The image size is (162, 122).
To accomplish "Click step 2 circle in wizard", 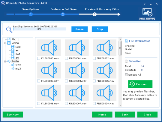I will 63,14.
